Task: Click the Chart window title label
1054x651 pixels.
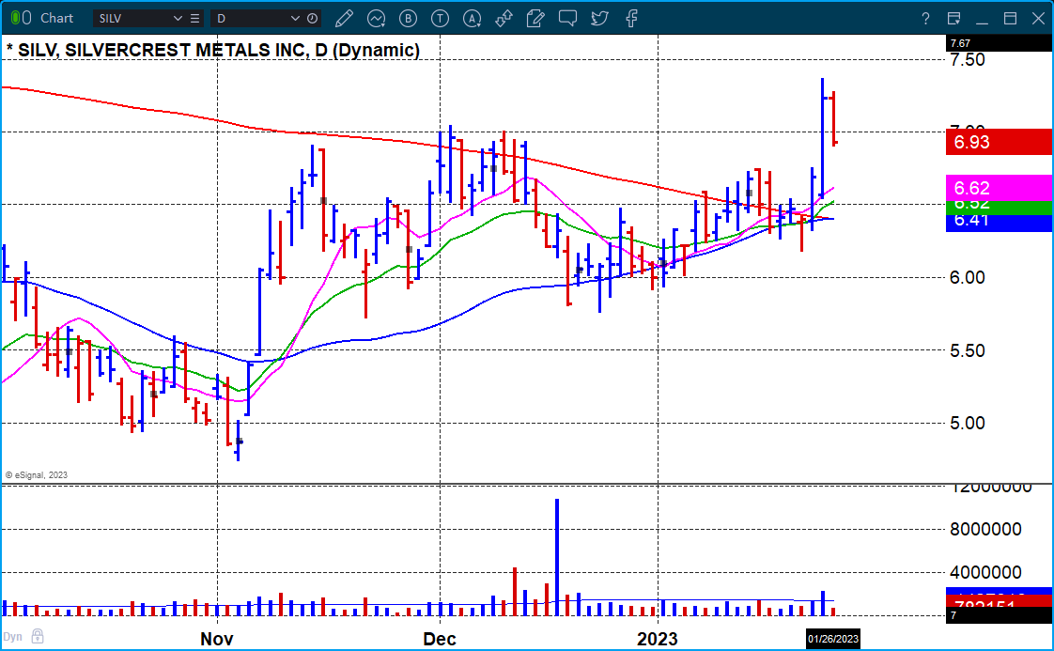Action: click(x=56, y=18)
